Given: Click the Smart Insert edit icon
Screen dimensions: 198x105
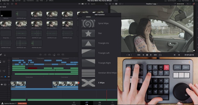Looking at the screenshot, I should coord(40,55).
